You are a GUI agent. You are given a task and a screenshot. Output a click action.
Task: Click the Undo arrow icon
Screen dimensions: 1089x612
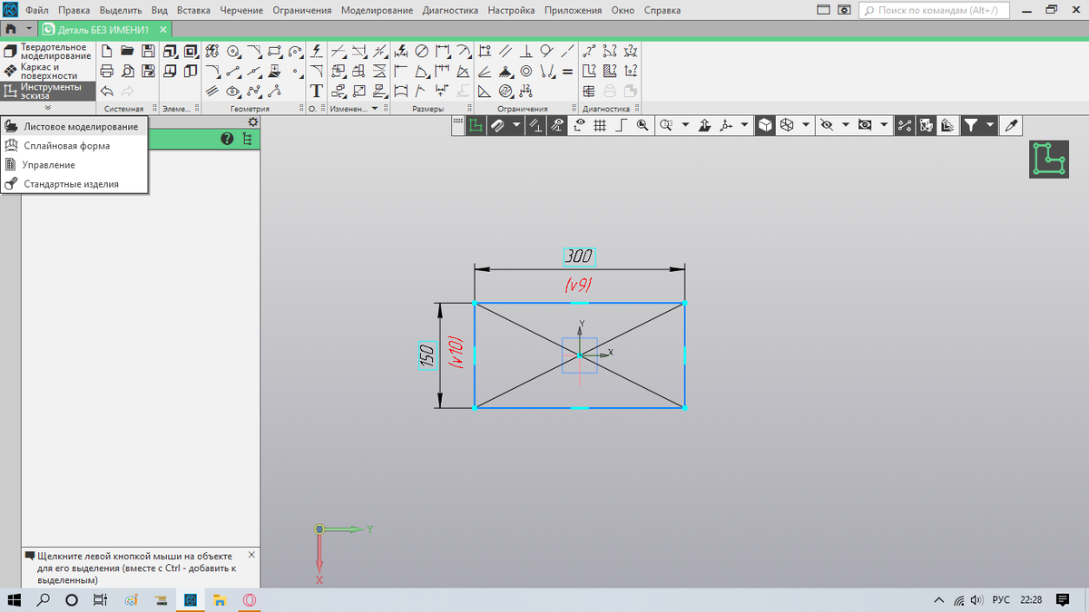tap(106, 91)
